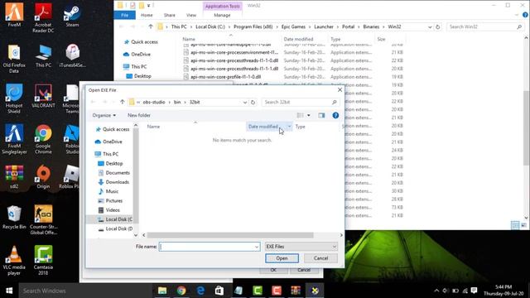Go up one level in File Explorer window
Image resolution: width=530 pixels, height=298 pixels.
[x=151, y=26]
